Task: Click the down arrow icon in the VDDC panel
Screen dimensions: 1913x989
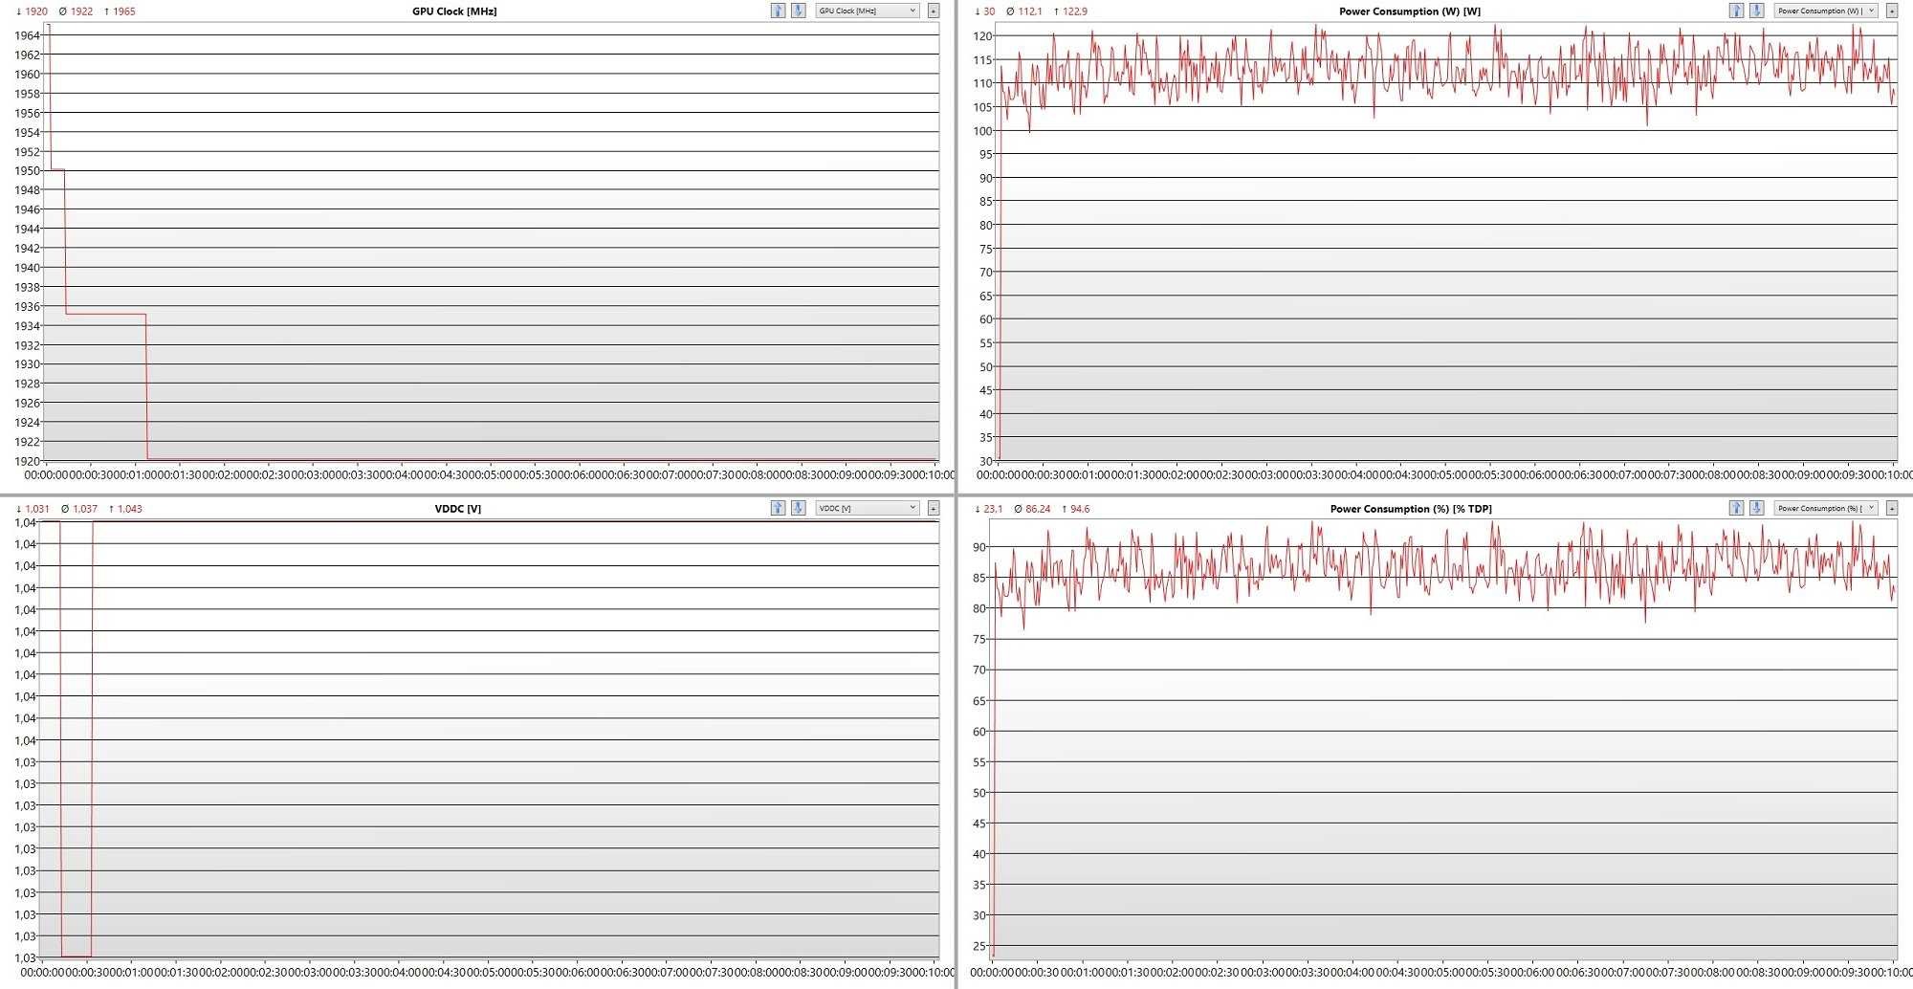Action: point(799,508)
